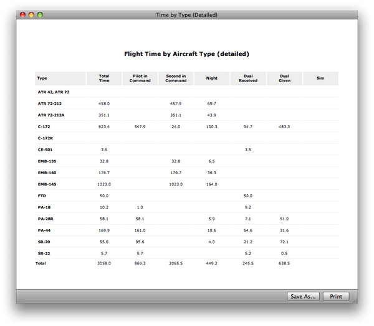This screenshot has width=374, height=326.
Task: Select the Pilot in Command header
Action: 140,78
